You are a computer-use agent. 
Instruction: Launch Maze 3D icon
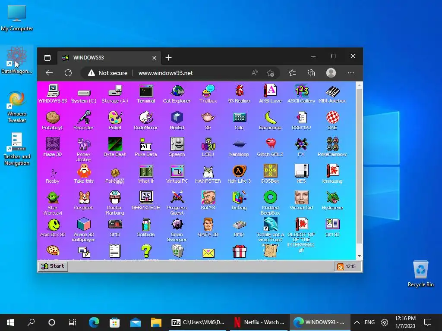[x=53, y=147]
